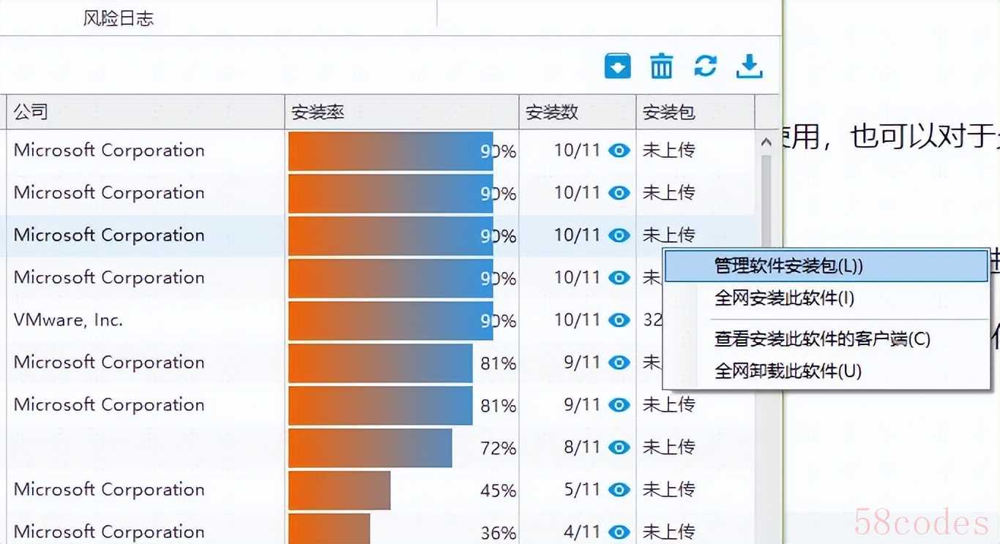
Task: Click the eye icon in highlighted row
Action: [x=619, y=235]
